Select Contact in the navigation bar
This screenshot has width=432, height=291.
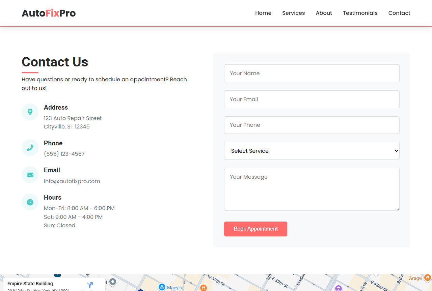[399, 13]
